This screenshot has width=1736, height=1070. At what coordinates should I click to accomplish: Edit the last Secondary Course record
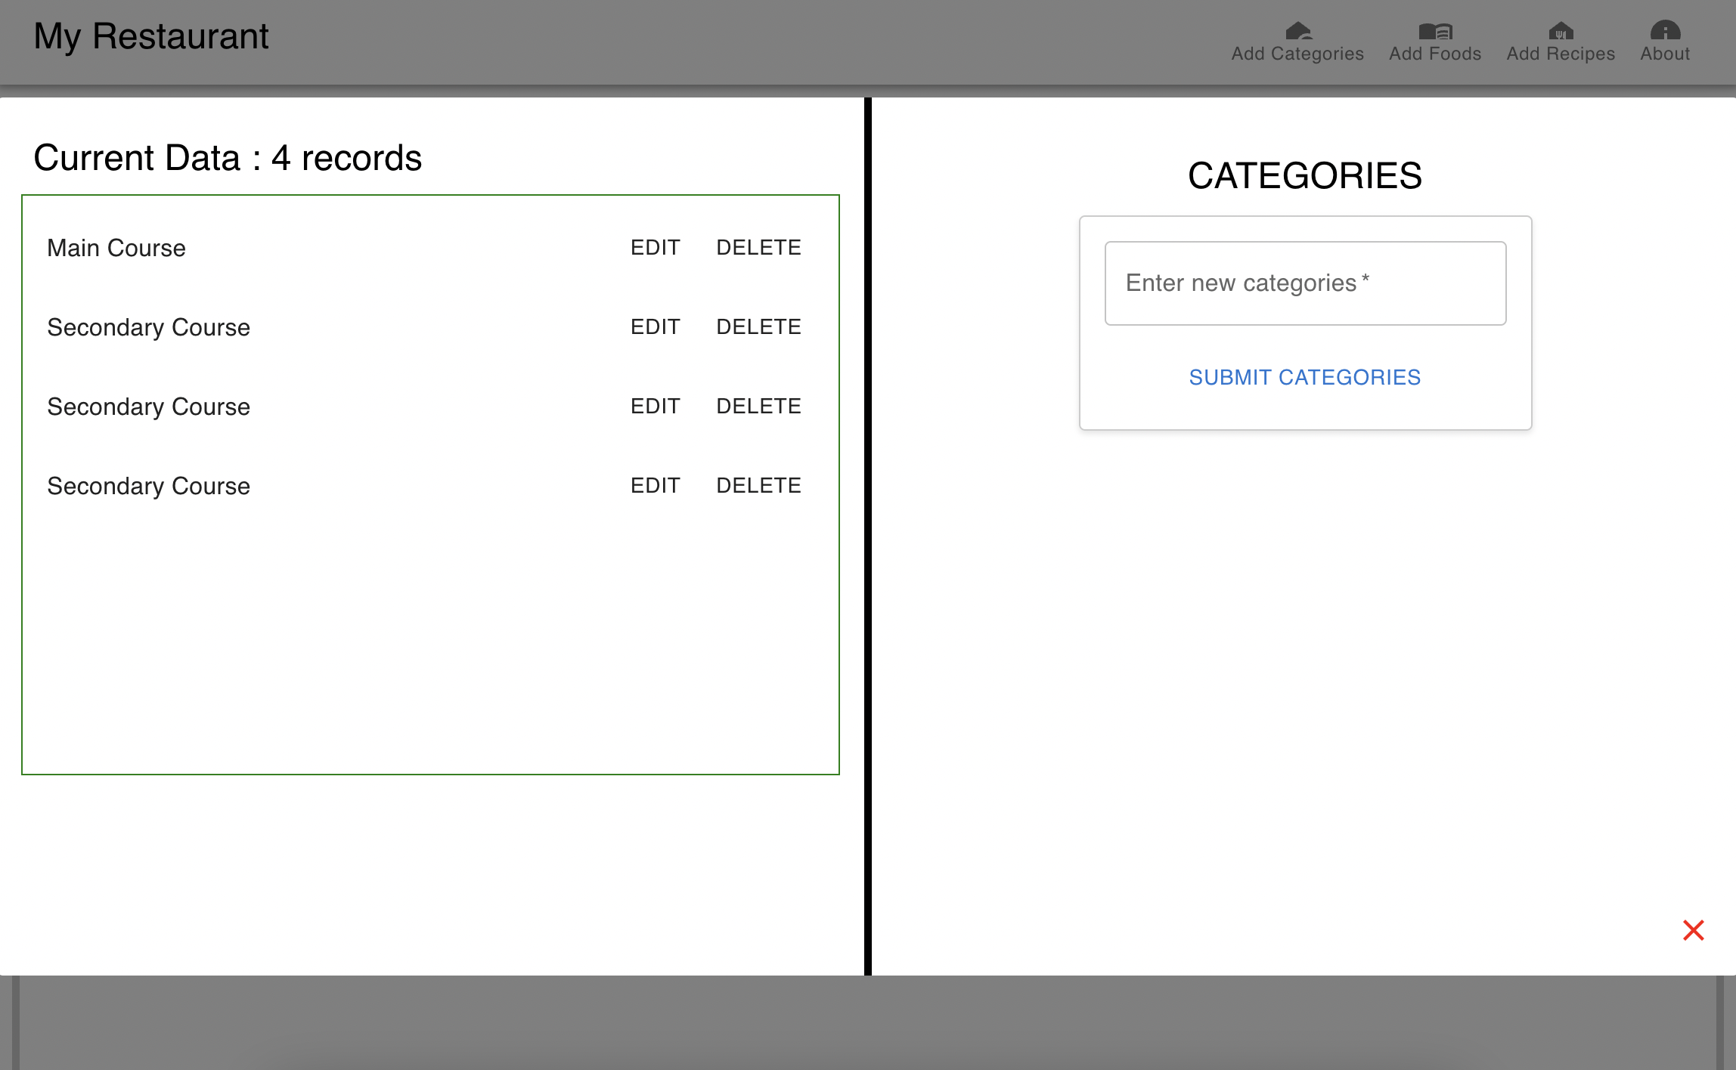coord(655,485)
